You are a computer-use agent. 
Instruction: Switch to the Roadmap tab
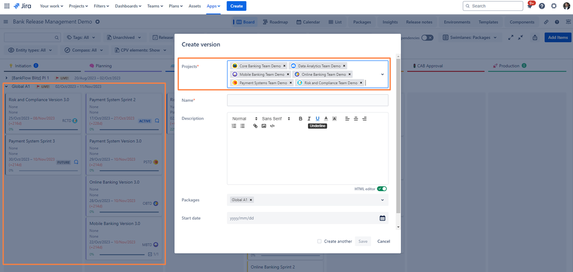[x=275, y=22]
